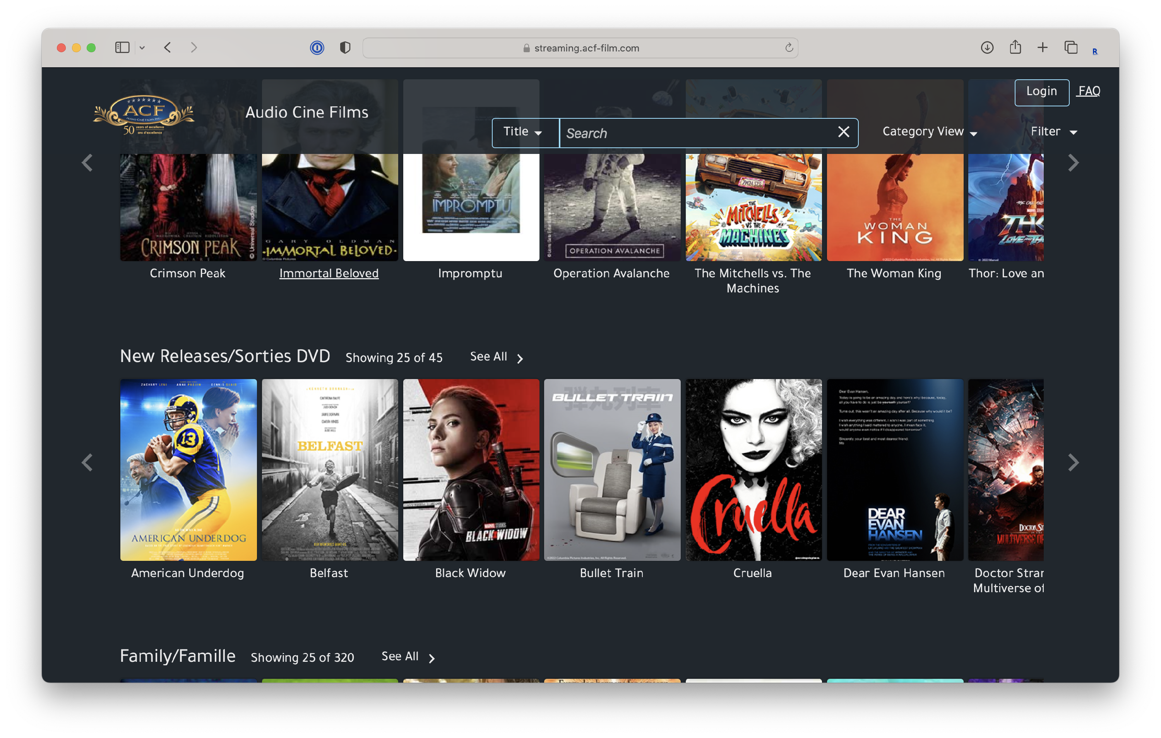Go back with browser back arrow
Viewport: 1161px width, 738px height.
(x=168, y=47)
